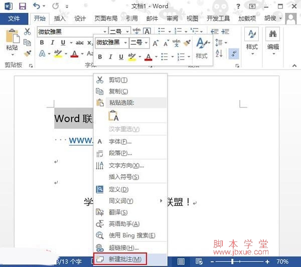301x267 pixels.
Task: Click the Paste clipboard icon in ribbon
Action: coord(13,36)
